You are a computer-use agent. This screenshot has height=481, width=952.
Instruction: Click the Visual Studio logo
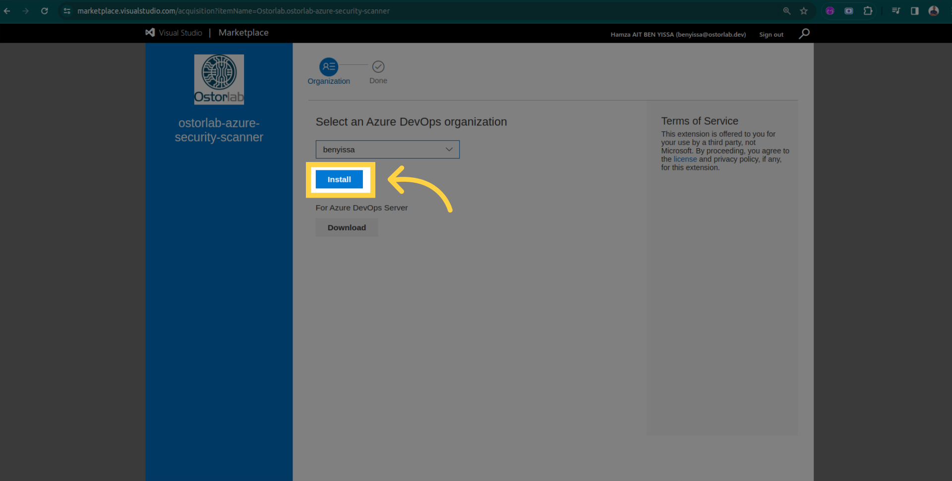(150, 33)
